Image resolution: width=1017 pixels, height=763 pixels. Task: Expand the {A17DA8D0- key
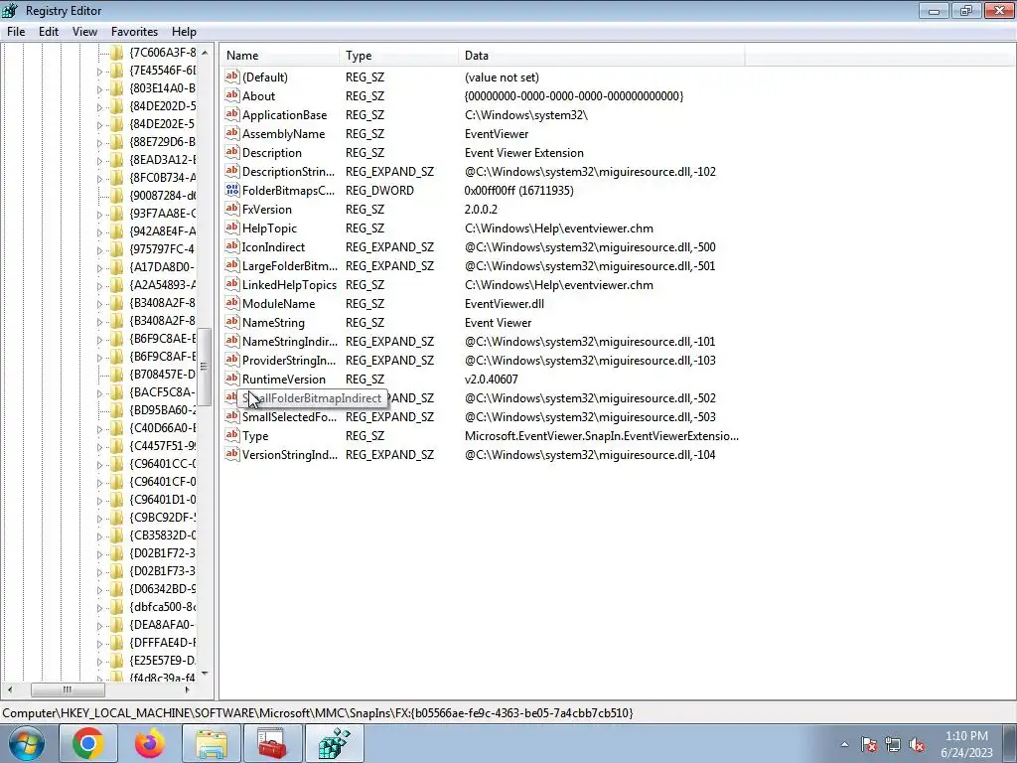pos(99,268)
